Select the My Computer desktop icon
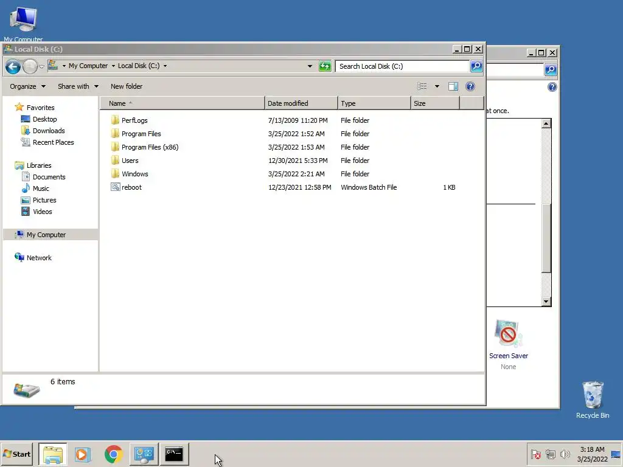The image size is (623, 467). point(23,24)
